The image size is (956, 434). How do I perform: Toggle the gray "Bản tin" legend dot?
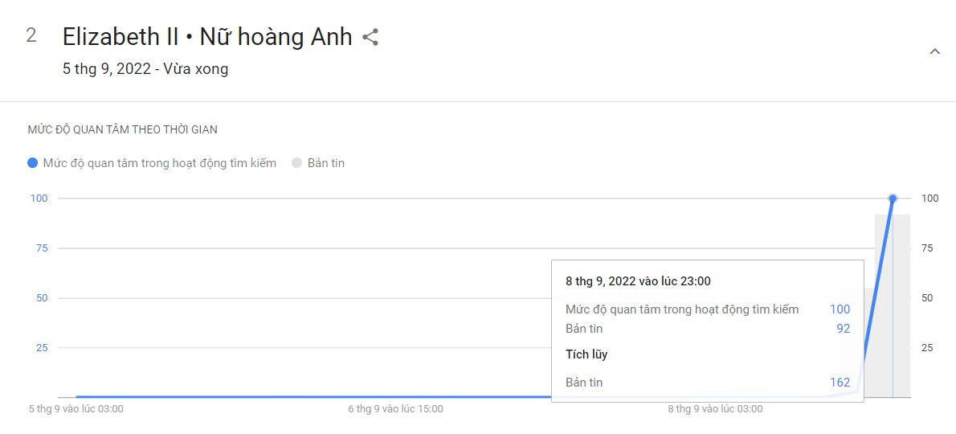(x=296, y=163)
